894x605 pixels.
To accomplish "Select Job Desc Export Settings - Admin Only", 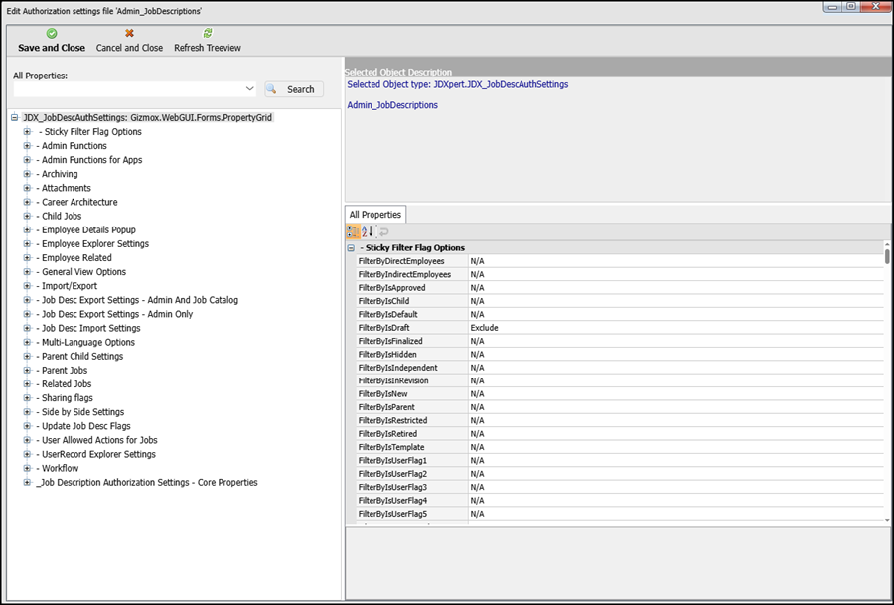I will click(x=114, y=314).
